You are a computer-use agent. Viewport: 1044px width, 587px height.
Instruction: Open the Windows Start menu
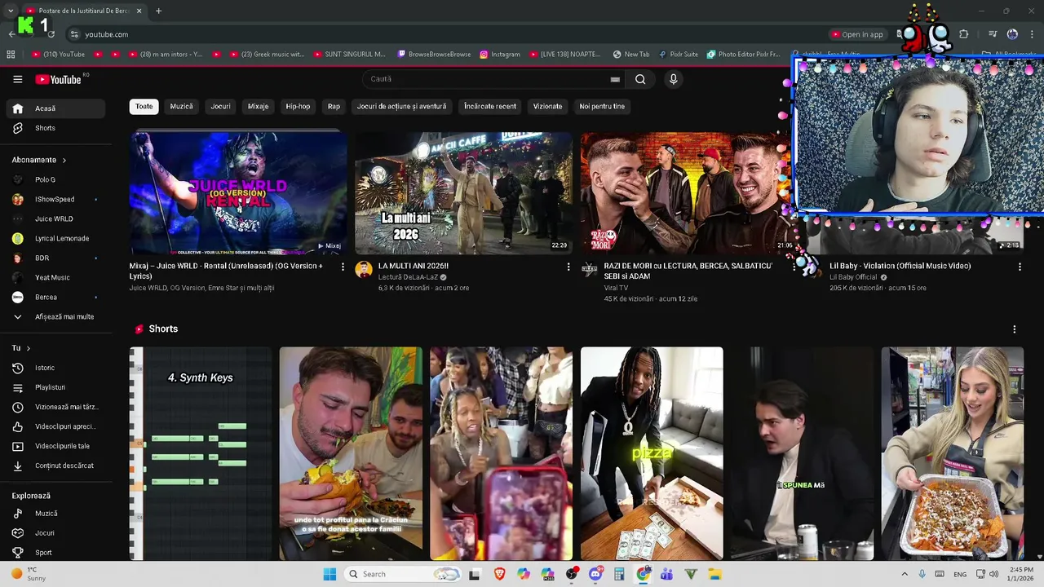pos(330,574)
